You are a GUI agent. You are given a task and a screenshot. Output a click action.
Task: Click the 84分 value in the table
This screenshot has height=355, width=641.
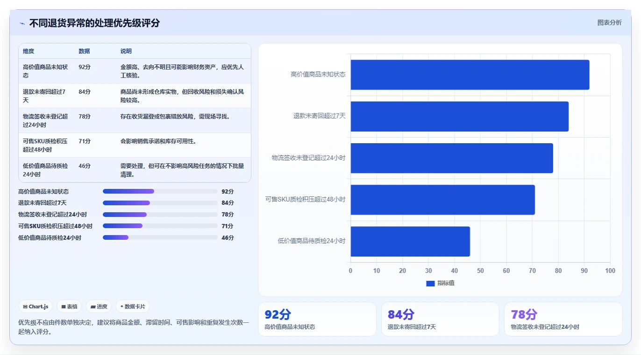pos(85,92)
